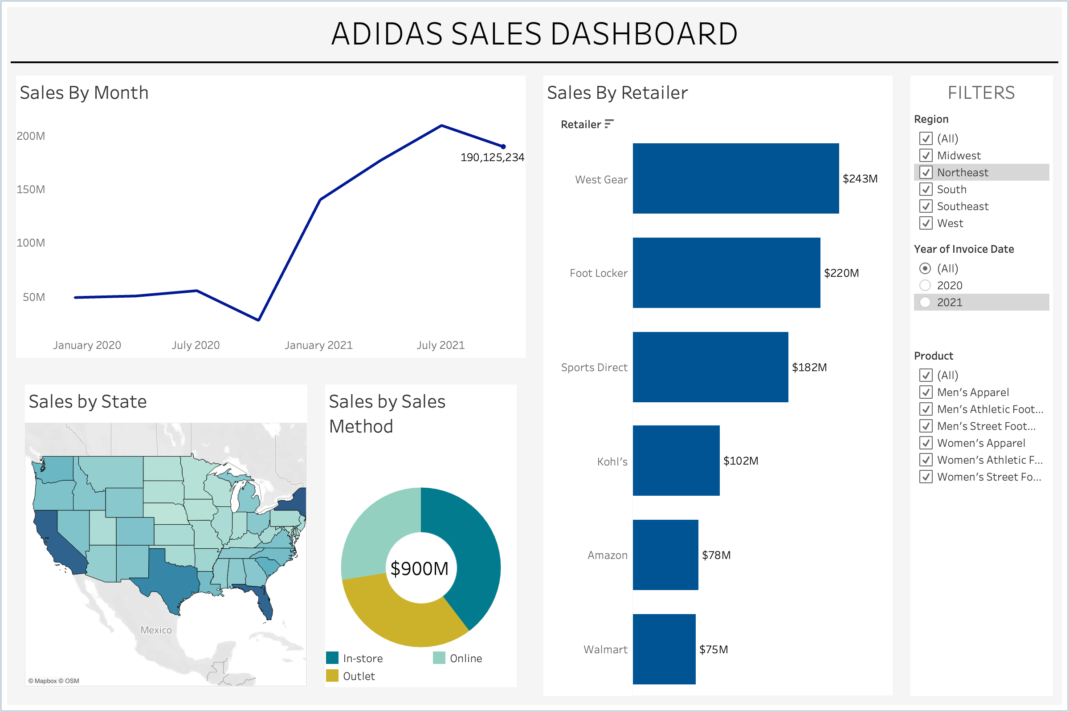The image size is (1069, 712).
Task: Click the In-store legend color swatch
Action: (332, 658)
